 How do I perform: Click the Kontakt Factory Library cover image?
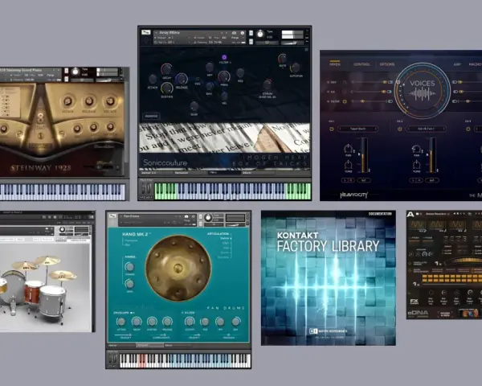click(329, 278)
